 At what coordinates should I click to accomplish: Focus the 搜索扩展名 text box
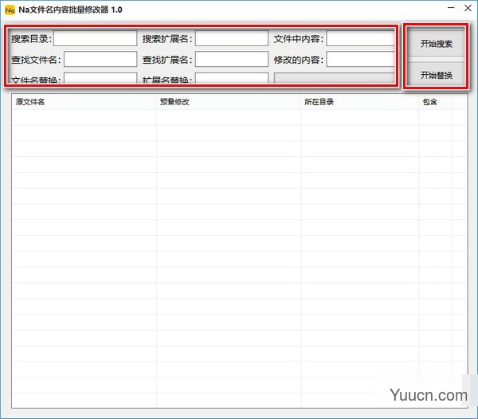[232, 38]
